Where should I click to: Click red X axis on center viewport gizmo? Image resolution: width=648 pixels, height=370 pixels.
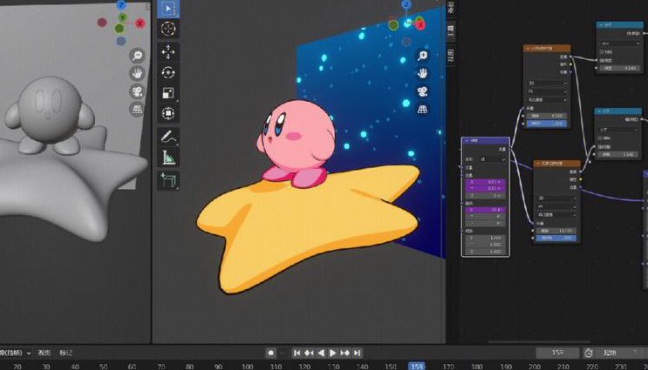pyautogui.click(x=420, y=25)
